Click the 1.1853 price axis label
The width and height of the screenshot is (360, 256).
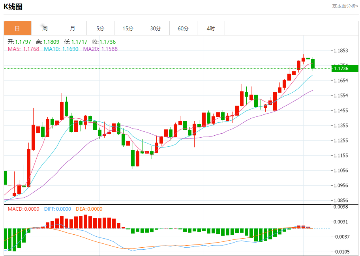(341, 50)
